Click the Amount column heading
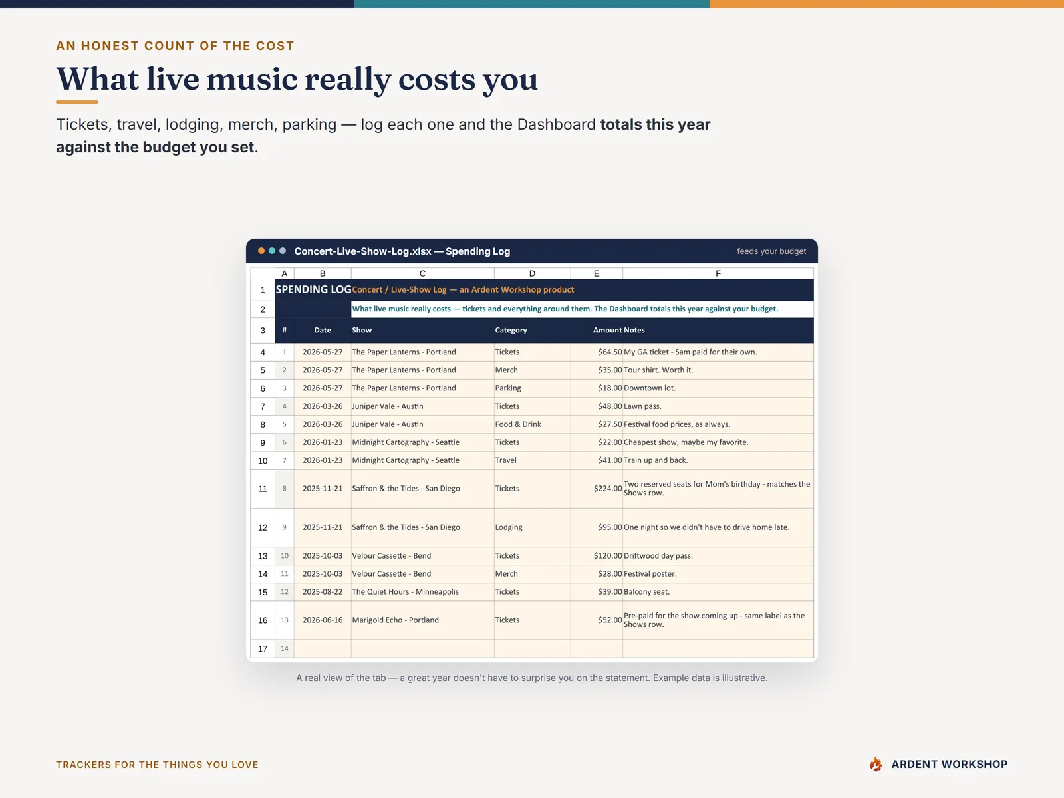This screenshot has height=798, width=1064. coord(597,330)
